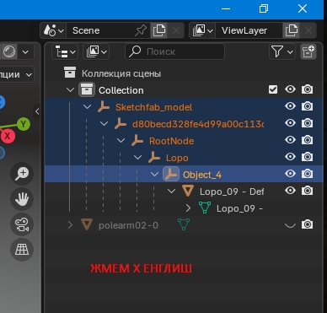Click the Collection box icon
Viewport: 327px width, 313px height.
[x=87, y=90]
